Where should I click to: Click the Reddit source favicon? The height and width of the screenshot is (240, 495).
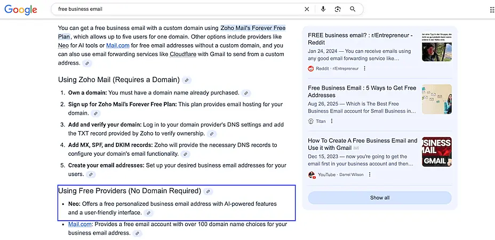click(311, 68)
